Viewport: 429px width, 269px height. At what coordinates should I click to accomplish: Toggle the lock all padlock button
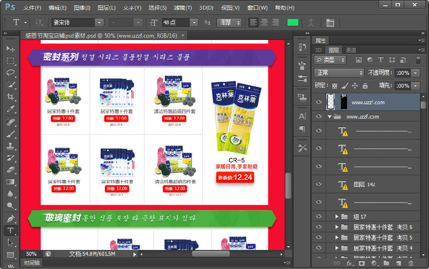click(x=365, y=86)
